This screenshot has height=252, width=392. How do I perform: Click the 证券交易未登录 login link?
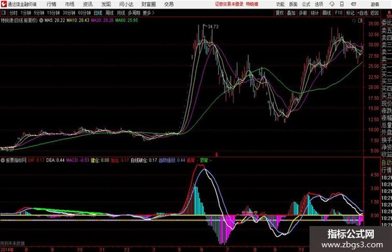click(x=229, y=4)
